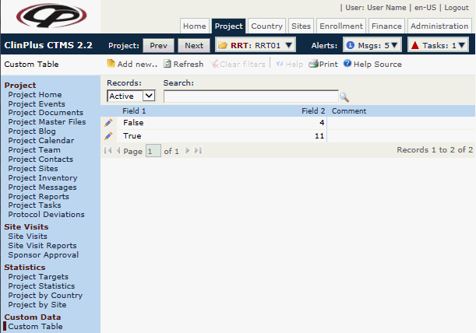Log out via Logout link
This screenshot has width=476, height=333.
[456, 7]
